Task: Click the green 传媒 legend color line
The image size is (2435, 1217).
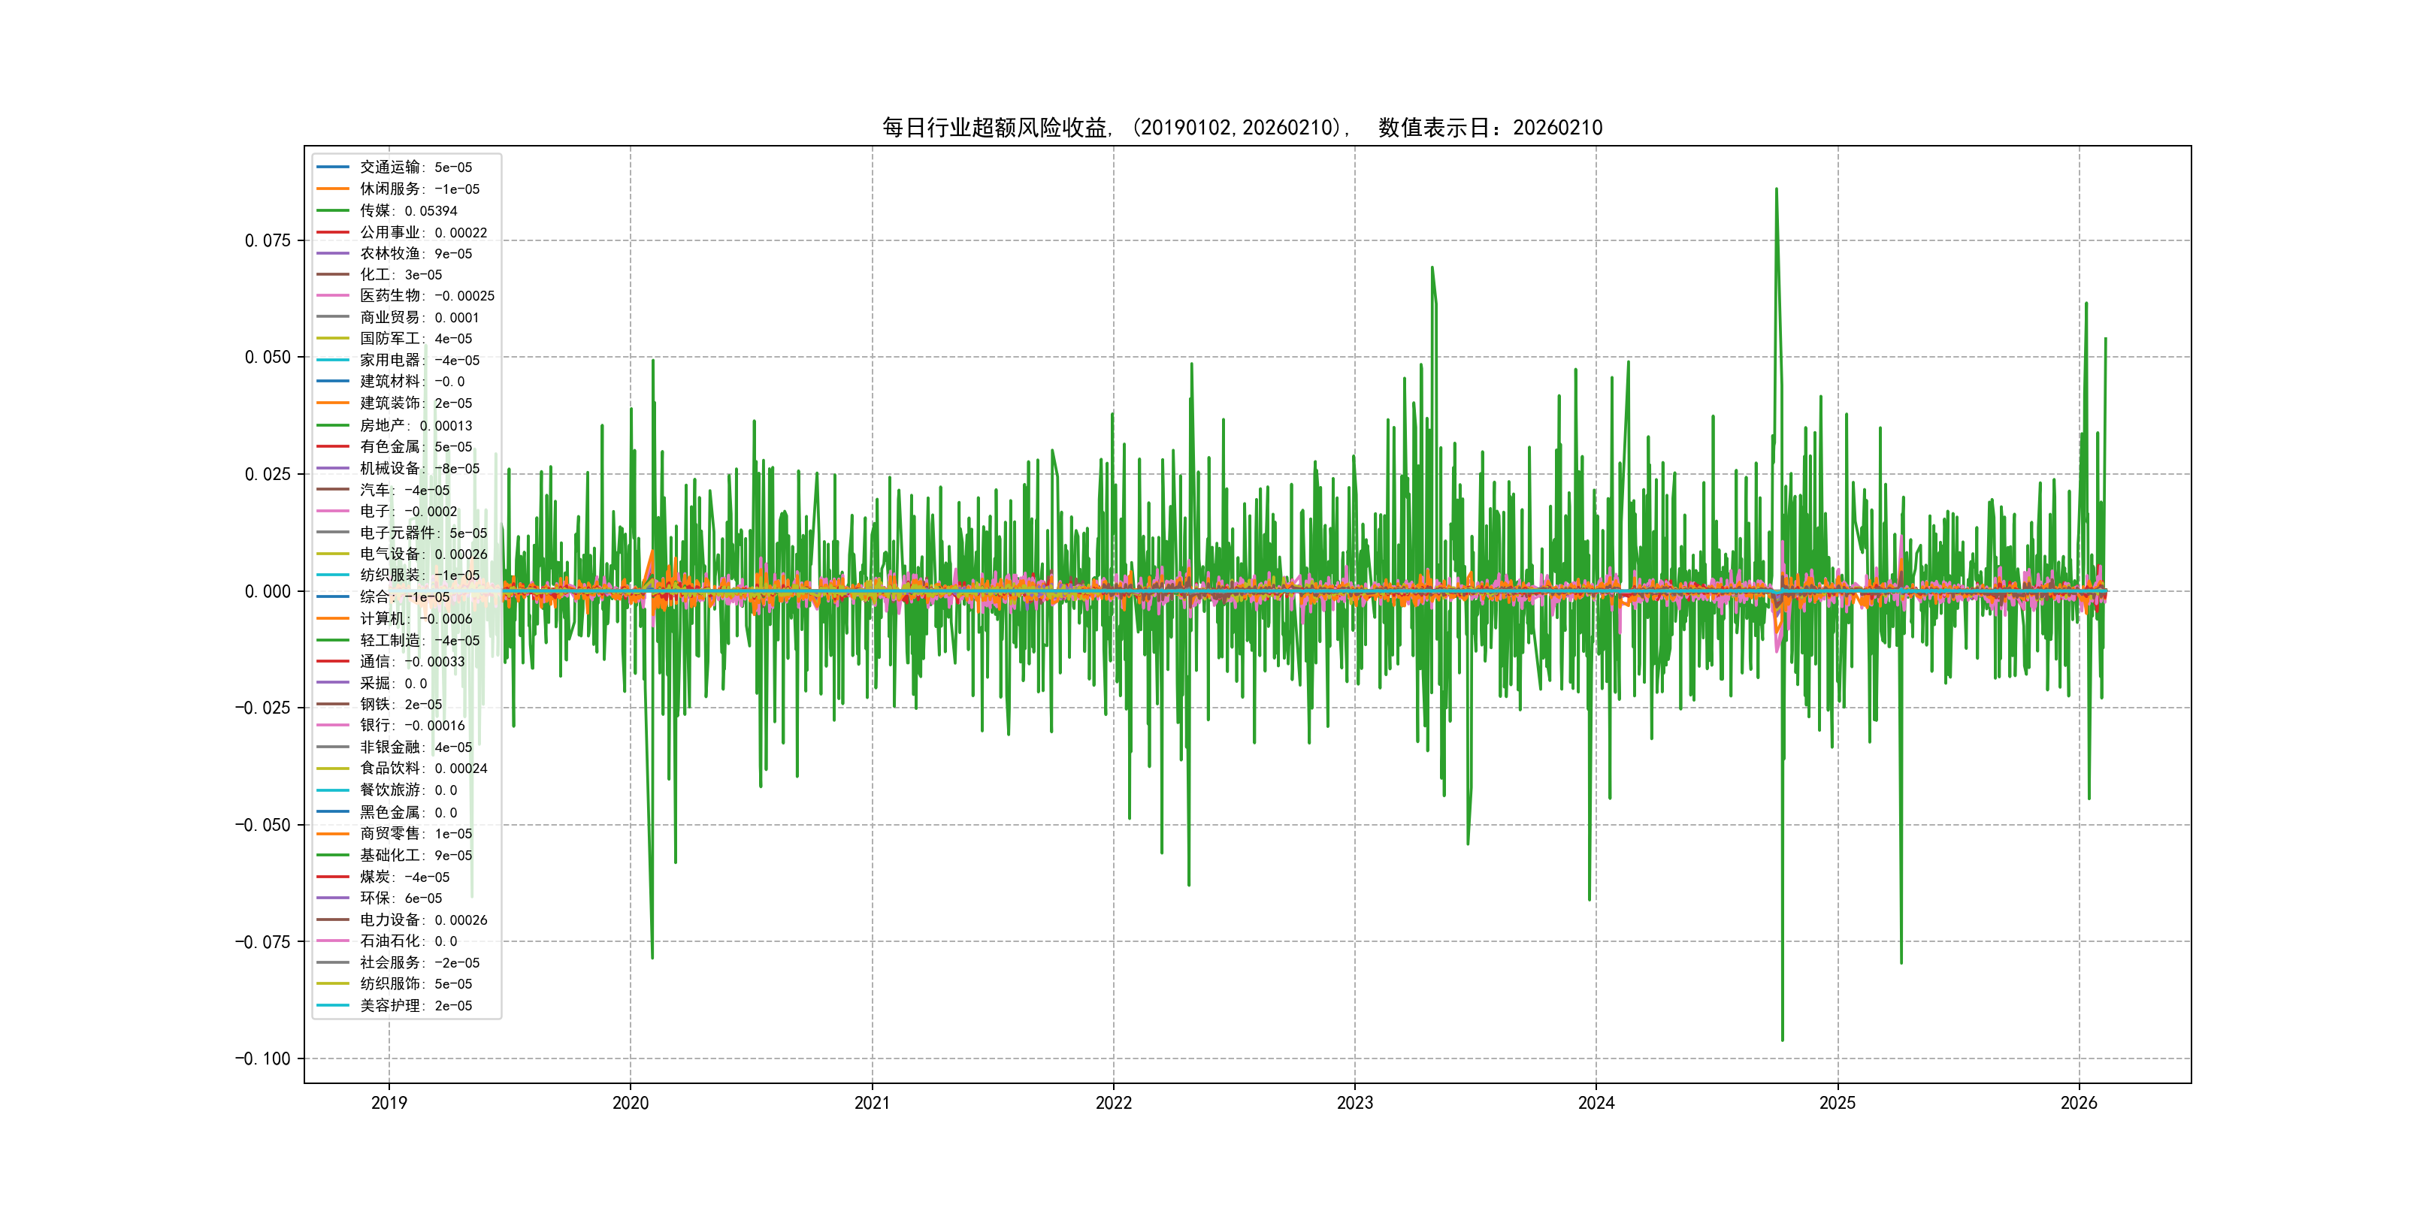Action: pos(333,210)
